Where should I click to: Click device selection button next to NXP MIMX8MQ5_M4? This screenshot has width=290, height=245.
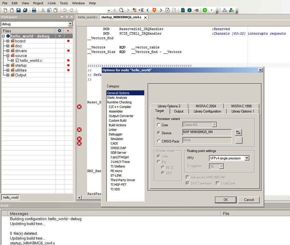click(x=238, y=132)
